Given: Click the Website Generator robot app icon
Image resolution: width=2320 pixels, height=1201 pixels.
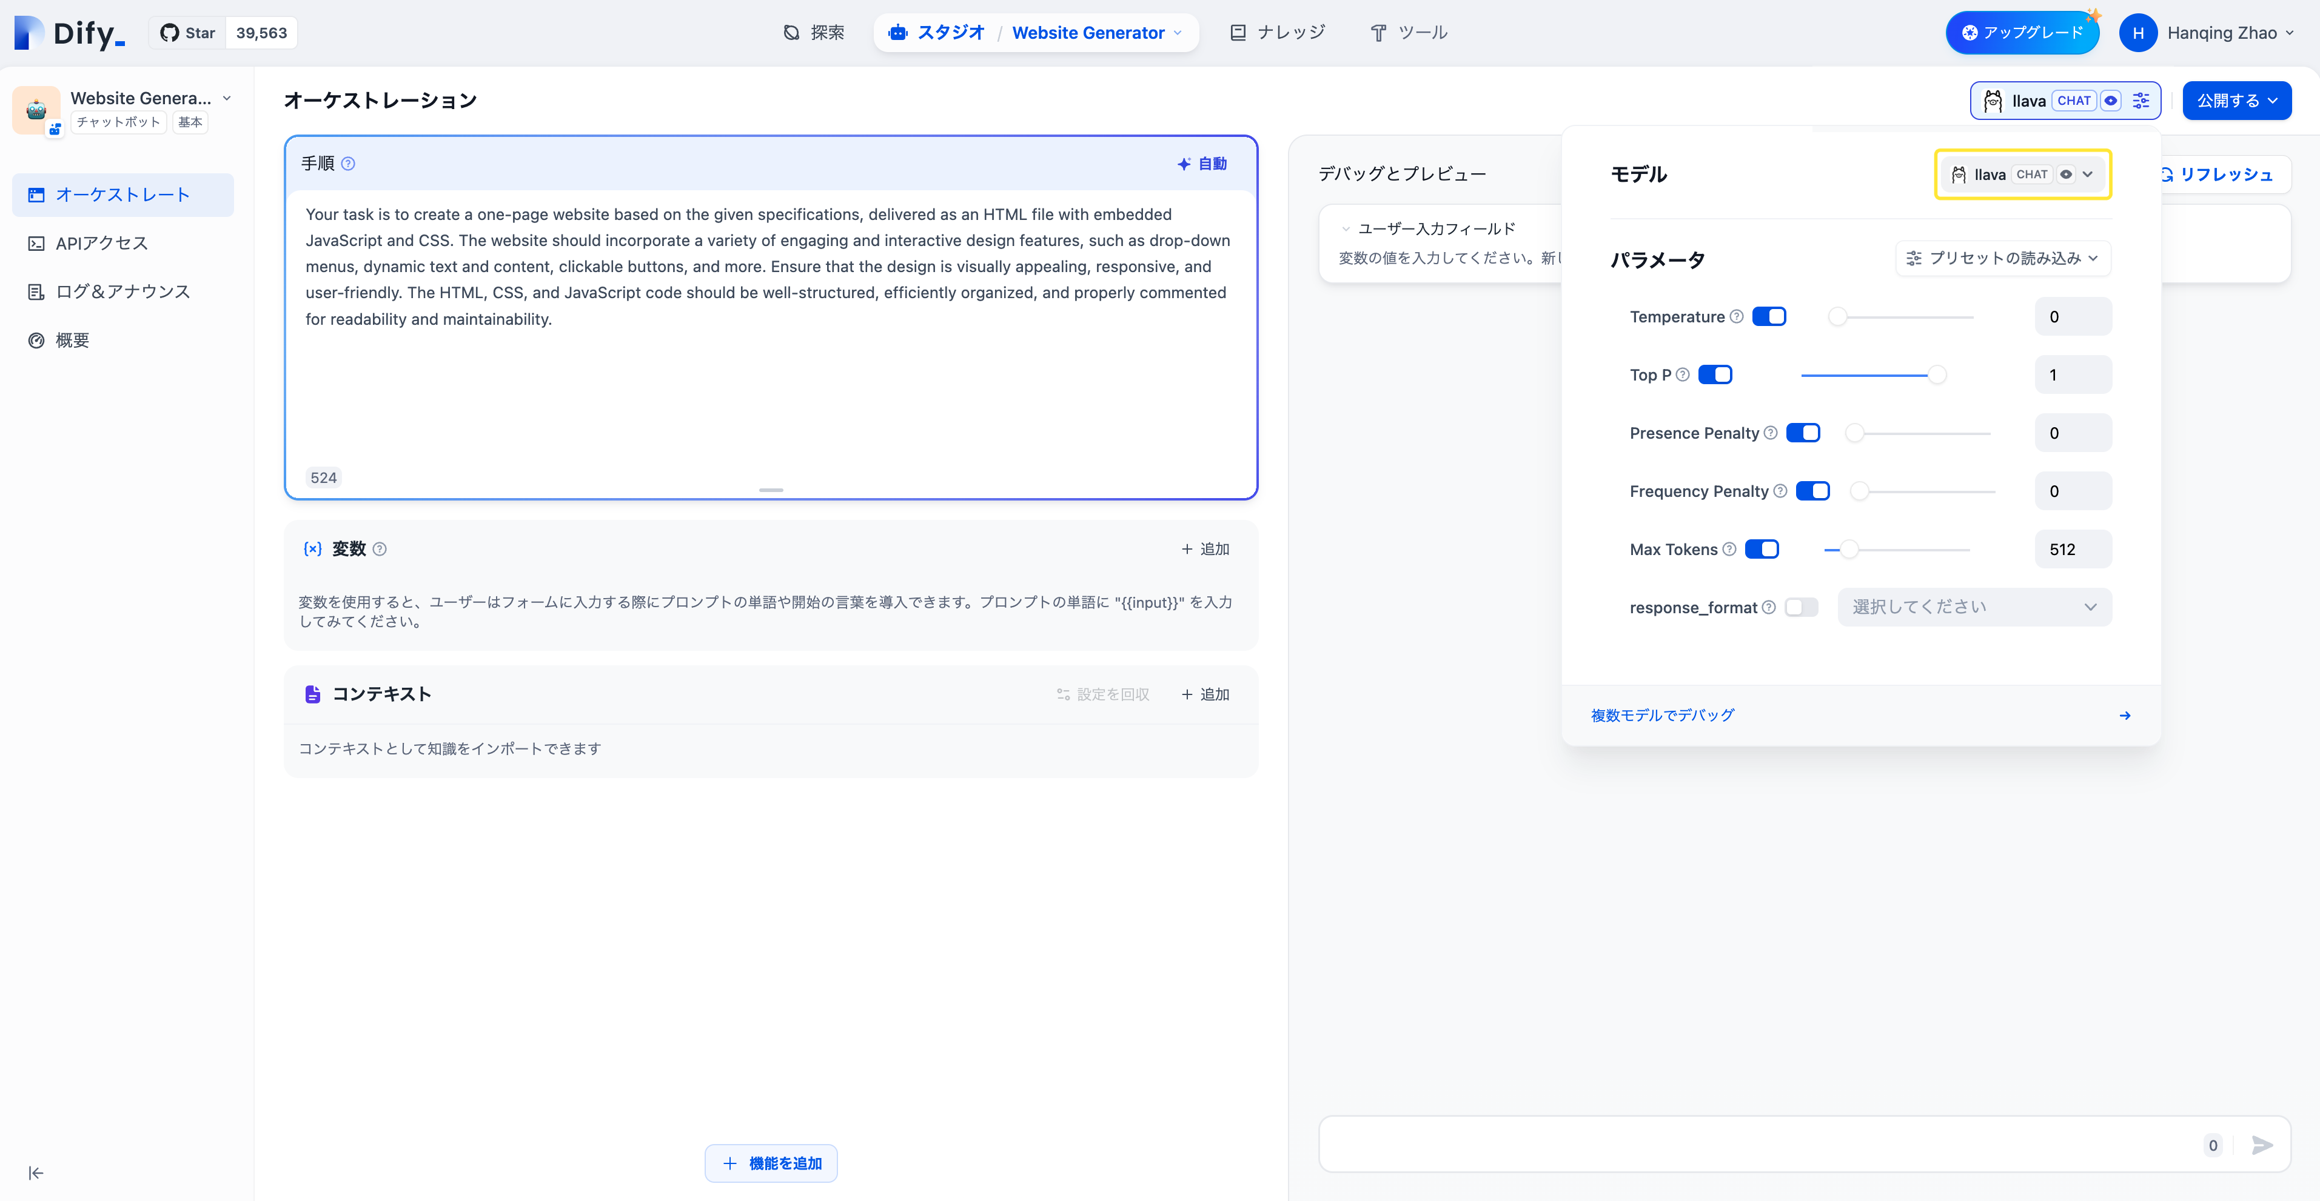Looking at the screenshot, I should 36,110.
